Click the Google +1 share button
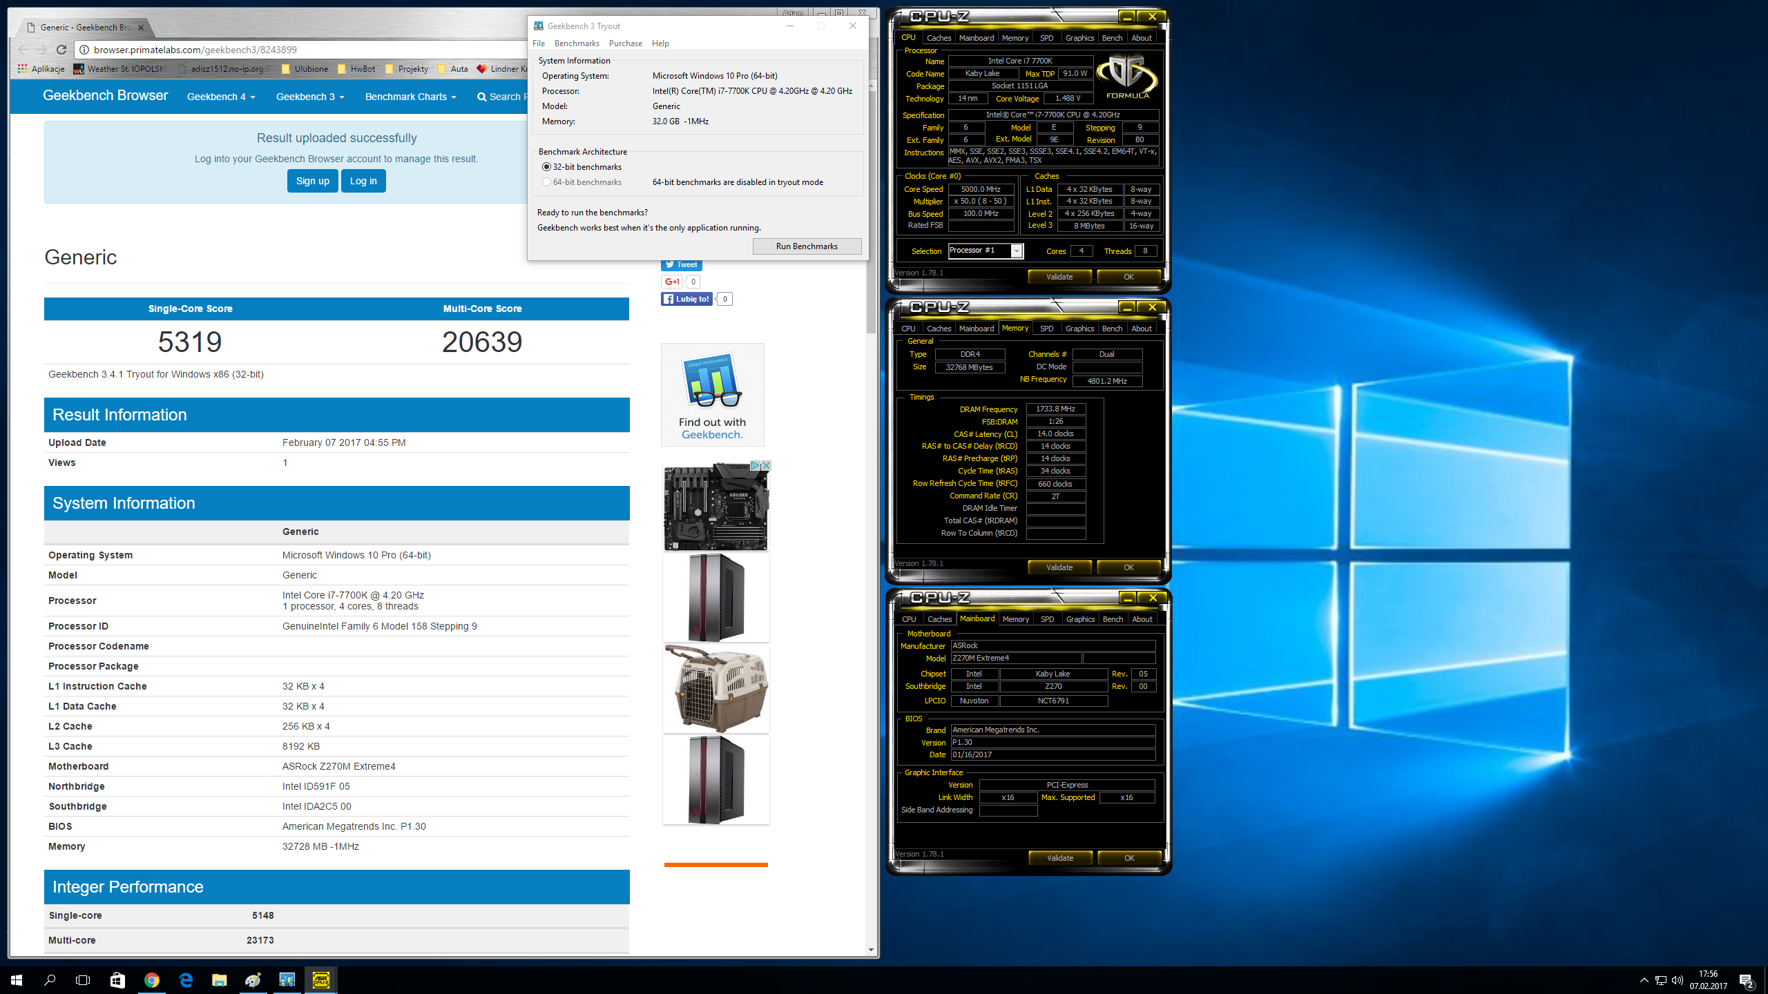 pyautogui.click(x=672, y=282)
